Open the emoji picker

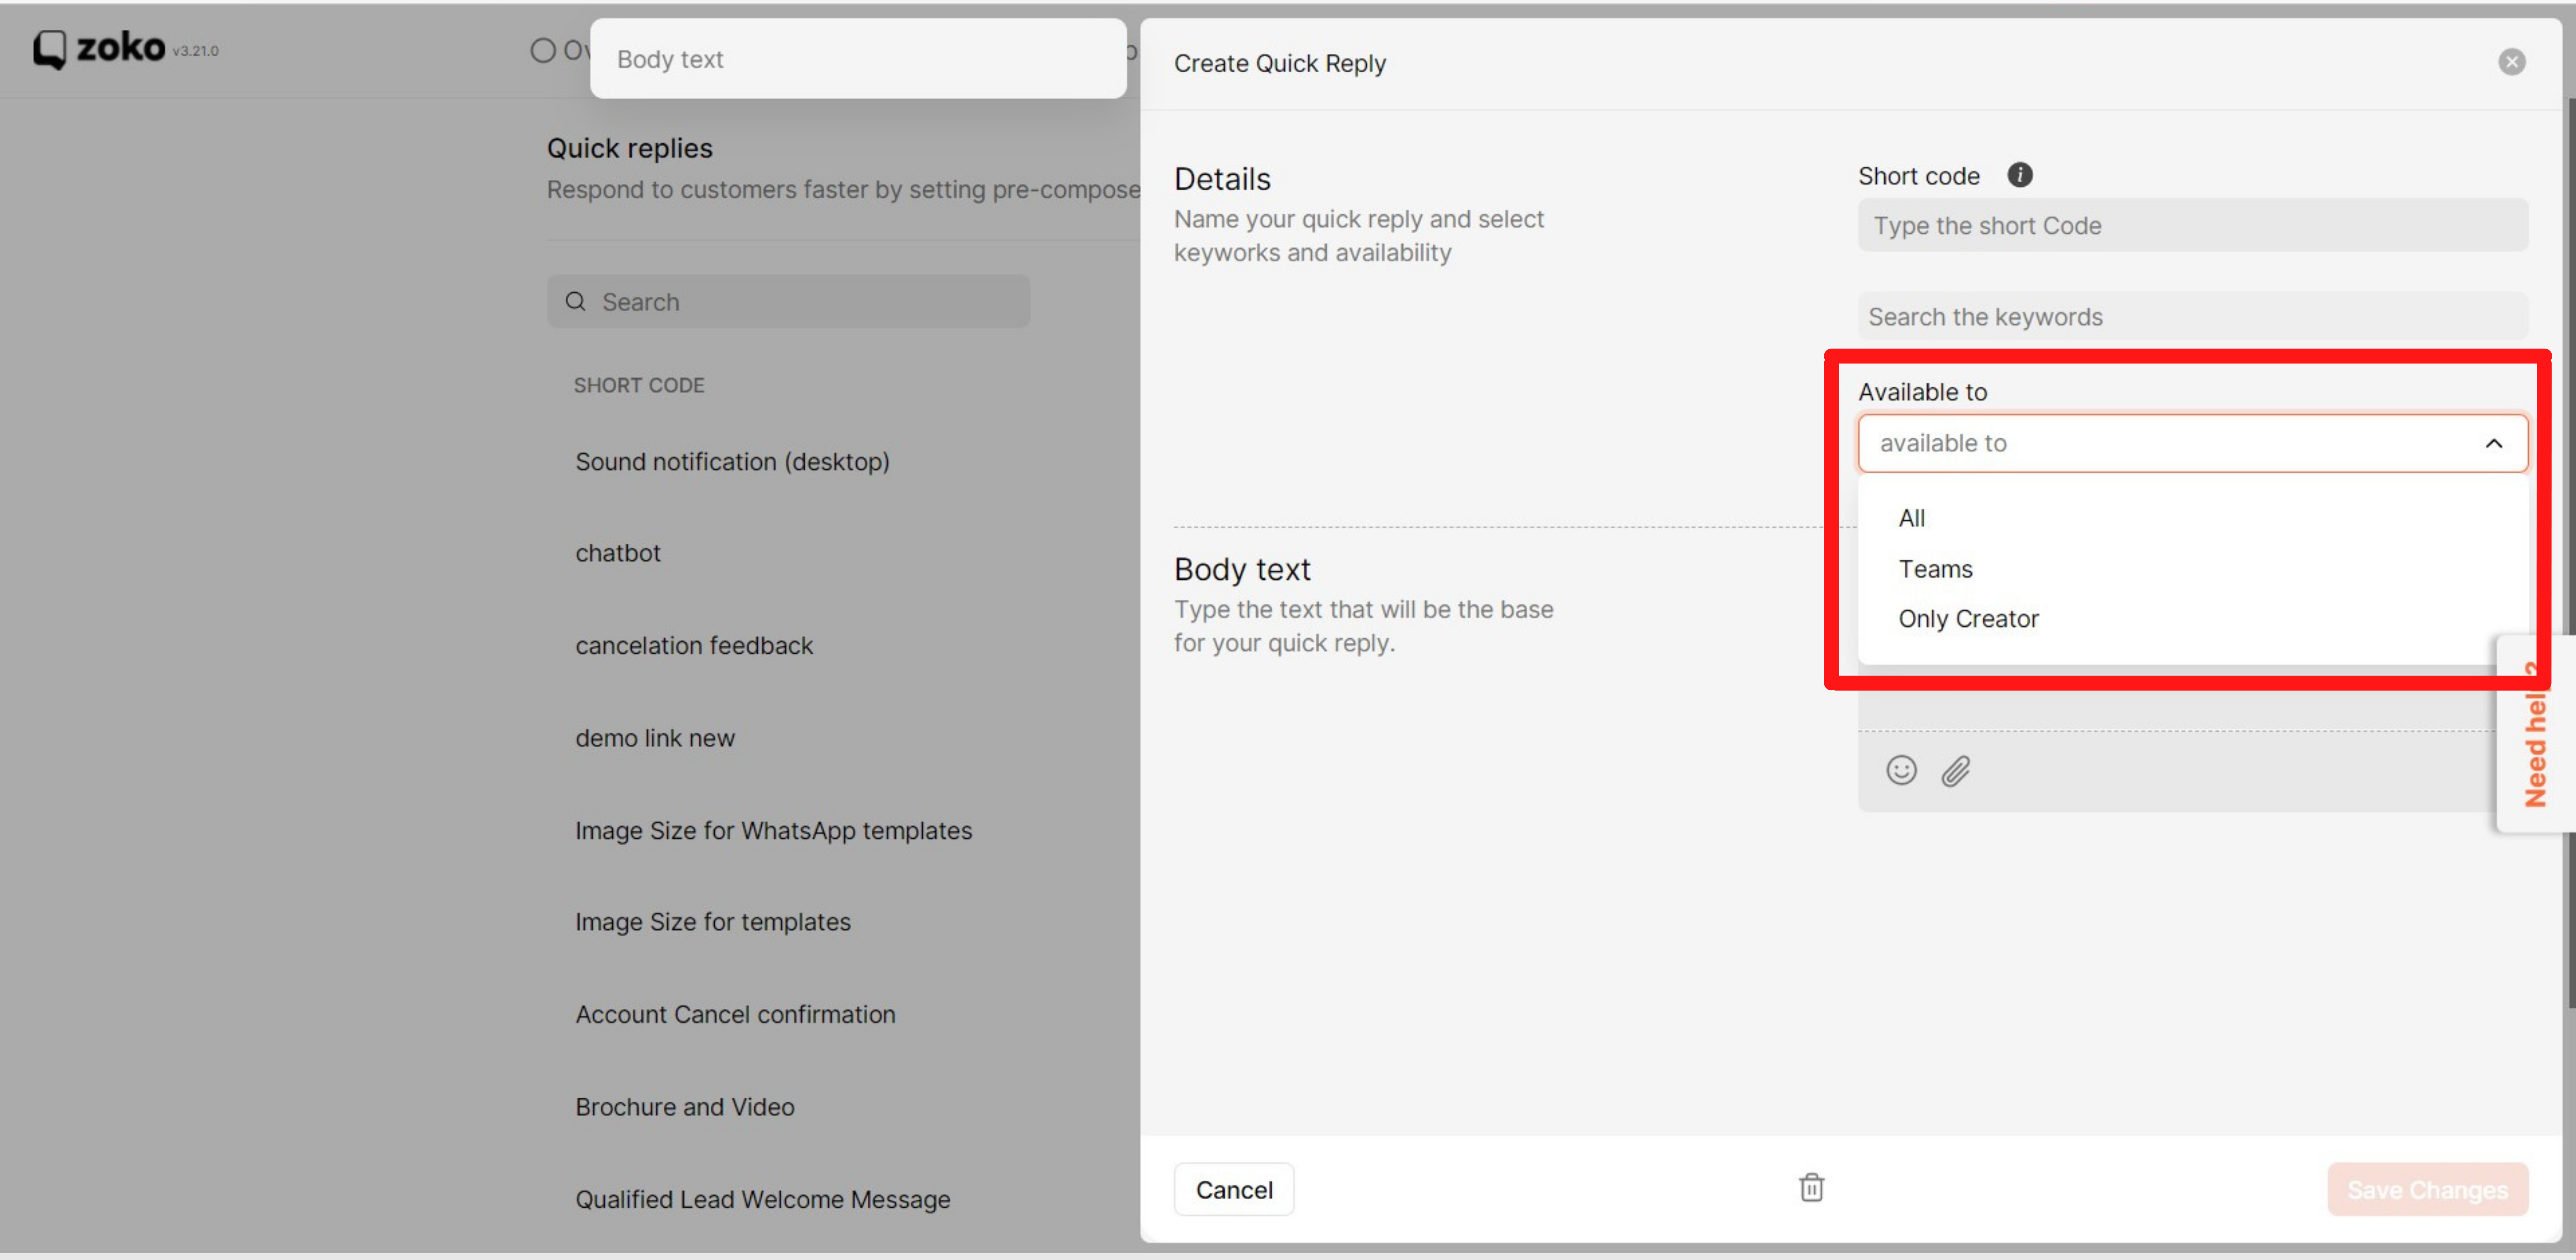coord(1901,770)
